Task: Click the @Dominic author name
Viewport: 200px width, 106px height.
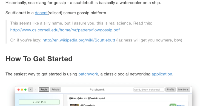Action: coord(88,105)
